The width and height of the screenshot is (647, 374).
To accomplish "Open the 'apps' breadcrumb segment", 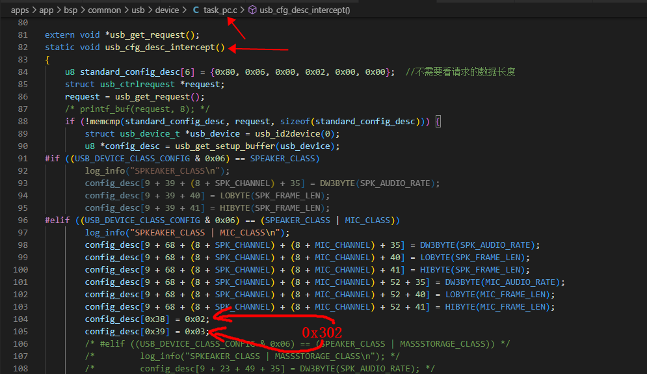I will point(20,10).
